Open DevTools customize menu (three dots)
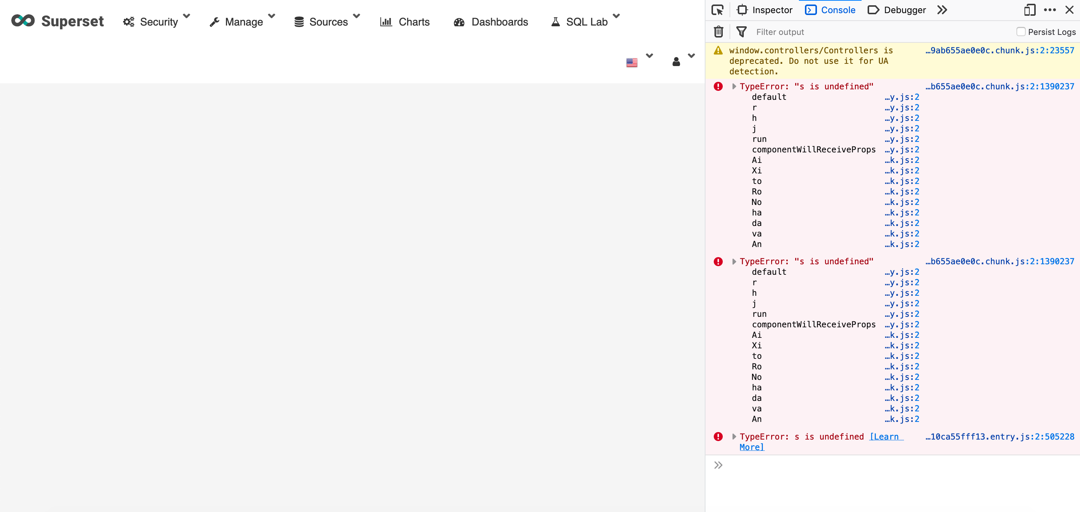1080x512 pixels. [x=1050, y=10]
